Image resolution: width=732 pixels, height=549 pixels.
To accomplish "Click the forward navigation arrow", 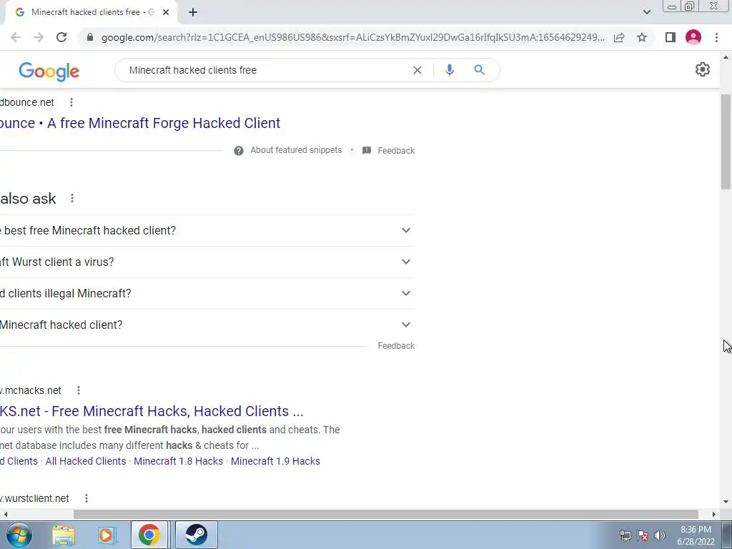I will coord(39,37).
